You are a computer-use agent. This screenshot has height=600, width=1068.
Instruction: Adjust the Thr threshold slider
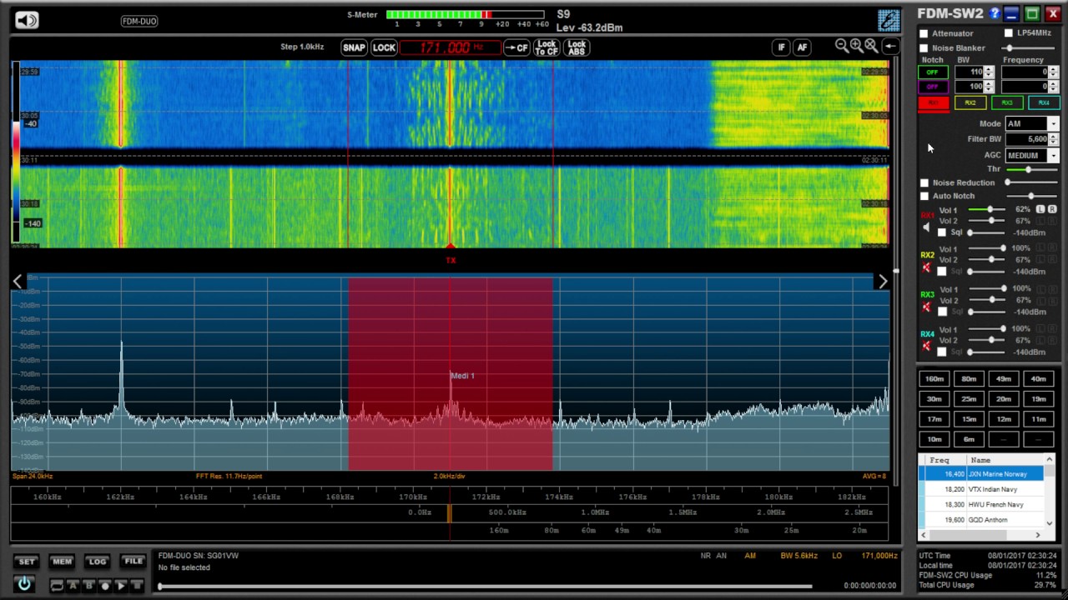(1033, 169)
